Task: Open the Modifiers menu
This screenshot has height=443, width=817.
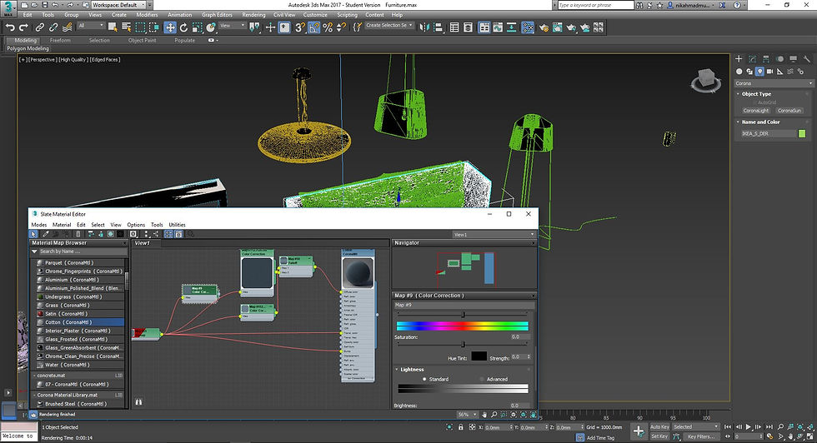Action: (x=147, y=15)
